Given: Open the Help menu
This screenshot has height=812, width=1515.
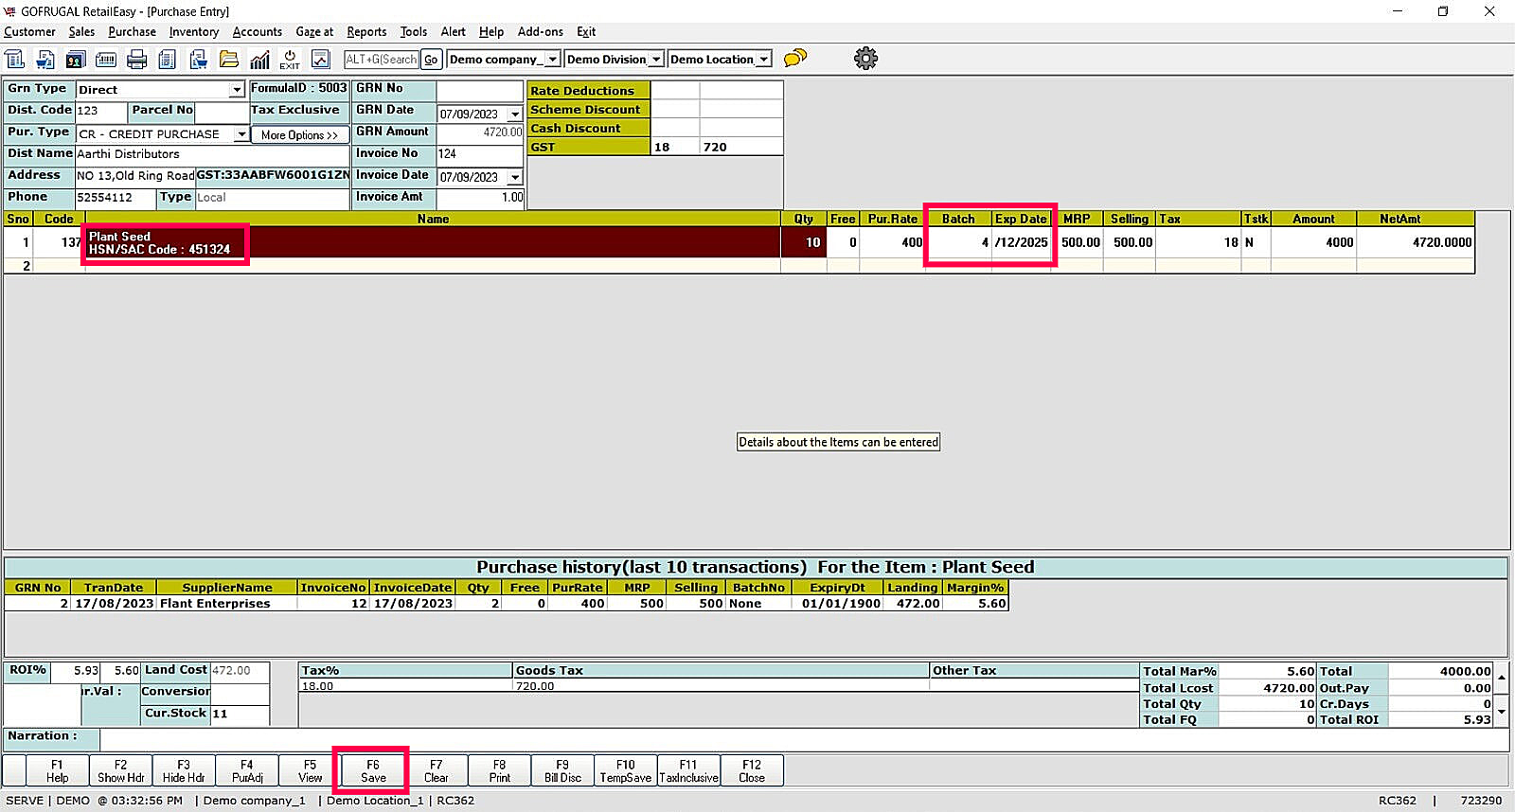Looking at the screenshot, I should pyautogui.click(x=491, y=31).
